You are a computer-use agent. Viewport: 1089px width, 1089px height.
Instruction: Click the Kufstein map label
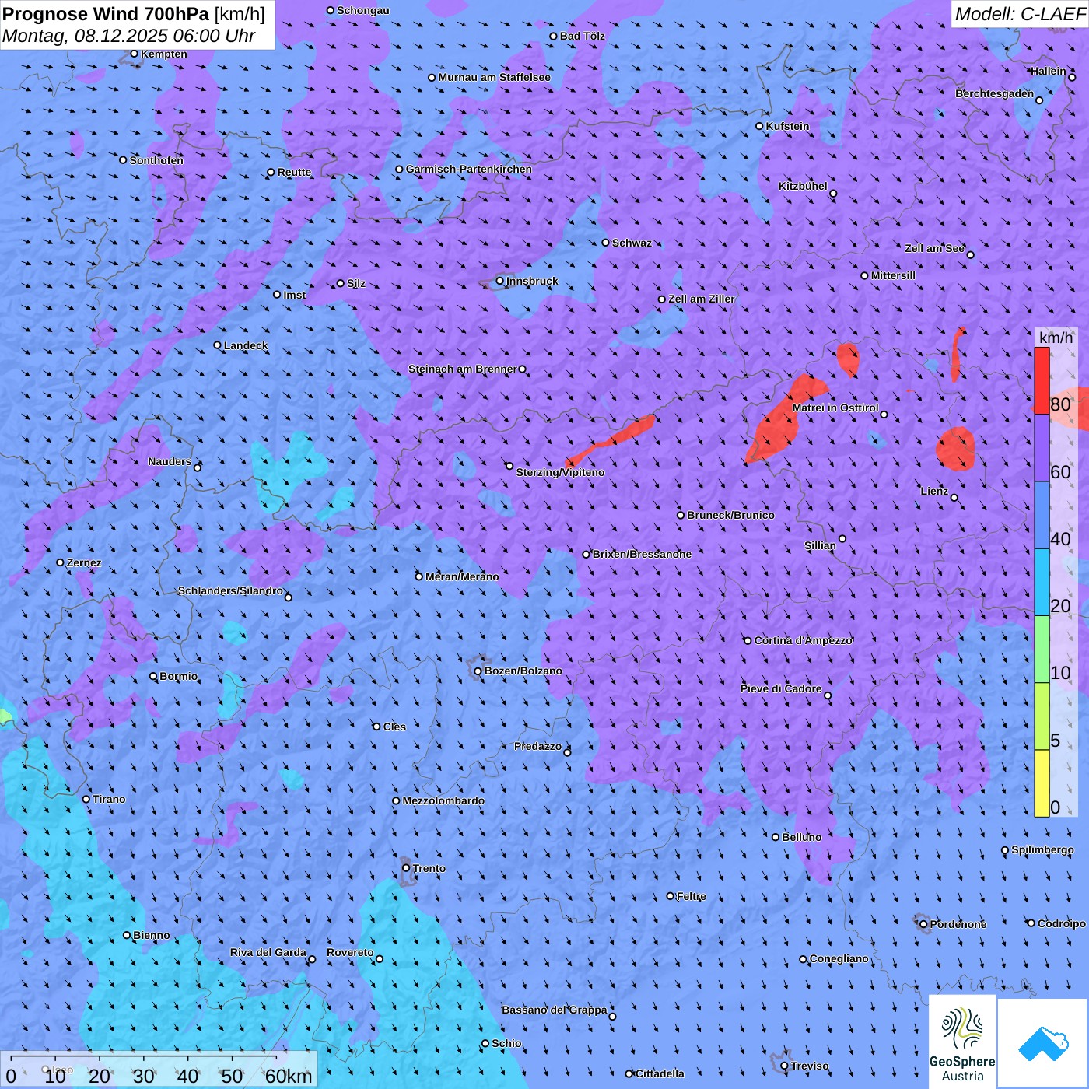787,126
